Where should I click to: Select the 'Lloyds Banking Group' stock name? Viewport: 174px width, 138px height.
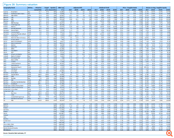point(17,97)
